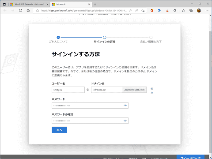This screenshot has height=159, width=212.
Task: Click the password key icon in address bar
Action: [x=130, y=11]
